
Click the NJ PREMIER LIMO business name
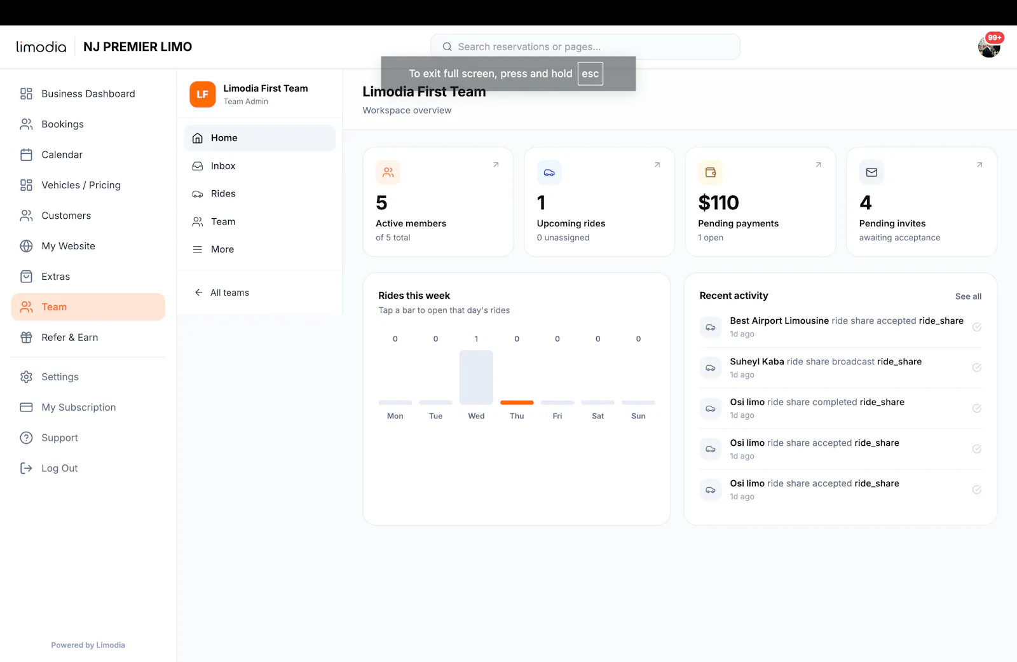(138, 47)
